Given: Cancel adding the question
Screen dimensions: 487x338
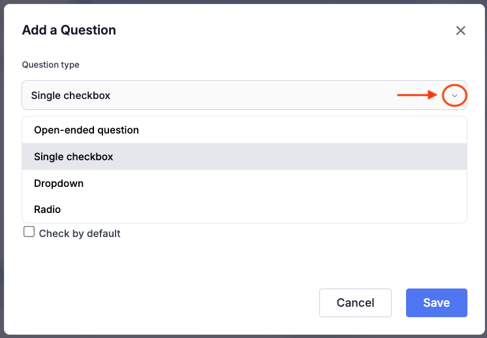Looking at the screenshot, I should pos(355,303).
